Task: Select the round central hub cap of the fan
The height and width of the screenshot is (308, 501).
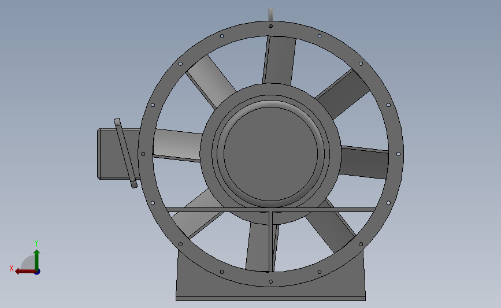Action: click(x=270, y=154)
